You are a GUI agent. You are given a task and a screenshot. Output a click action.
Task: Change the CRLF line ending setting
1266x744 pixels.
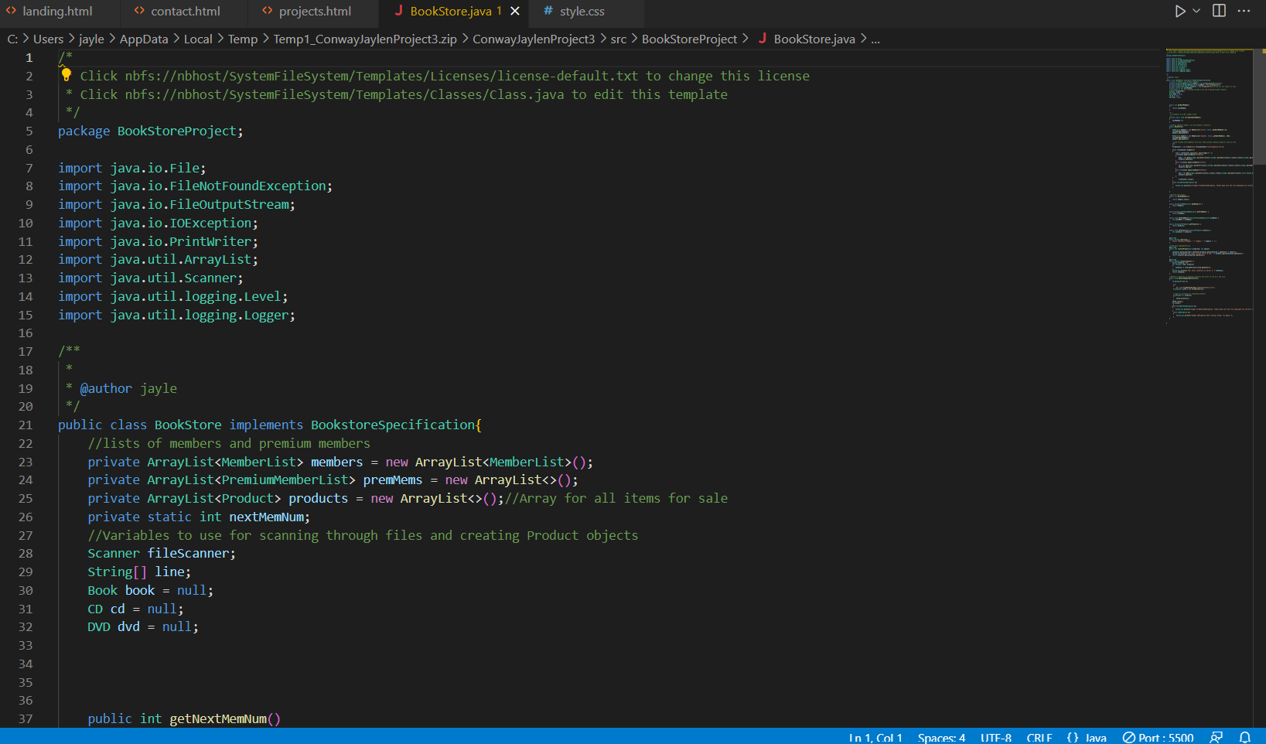click(x=1039, y=737)
